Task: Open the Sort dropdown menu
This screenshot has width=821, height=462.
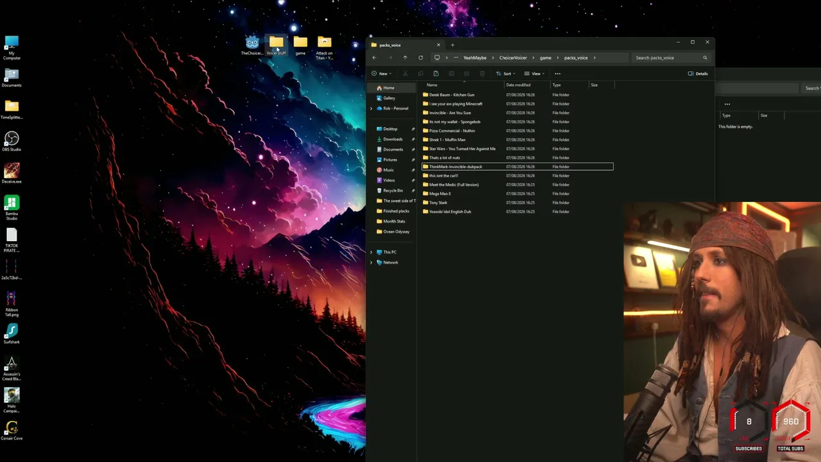Action: (x=506, y=74)
